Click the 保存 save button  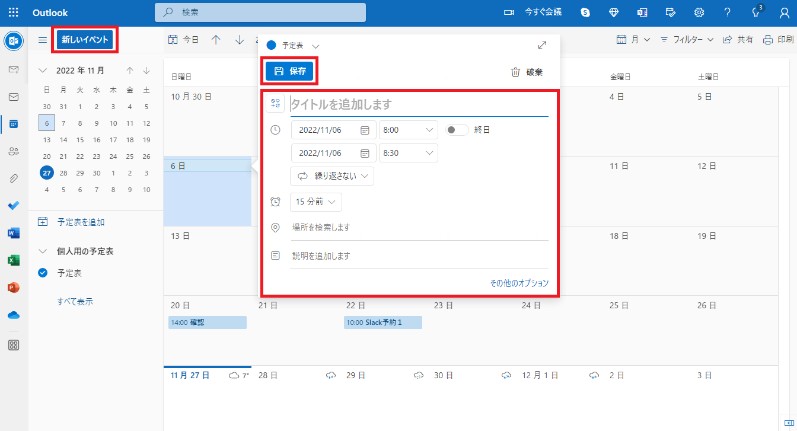pyautogui.click(x=289, y=71)
